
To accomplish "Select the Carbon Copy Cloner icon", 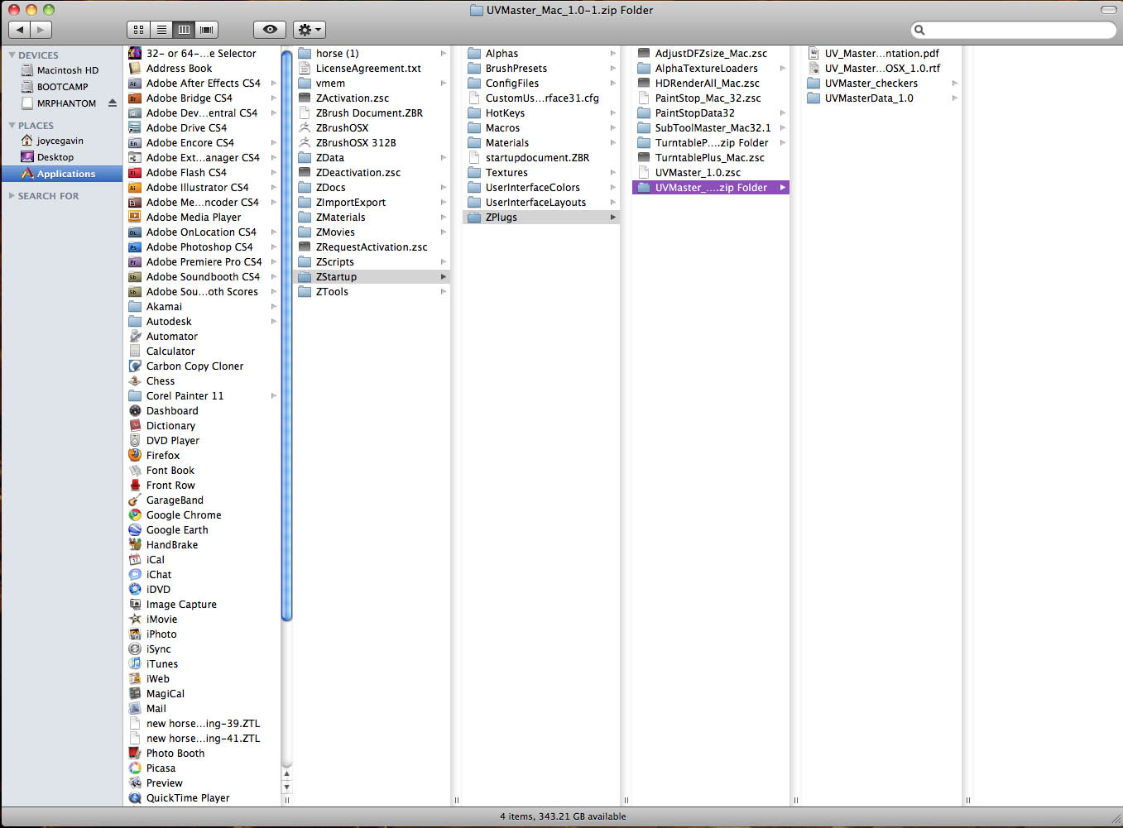I will tap(135, 366).
